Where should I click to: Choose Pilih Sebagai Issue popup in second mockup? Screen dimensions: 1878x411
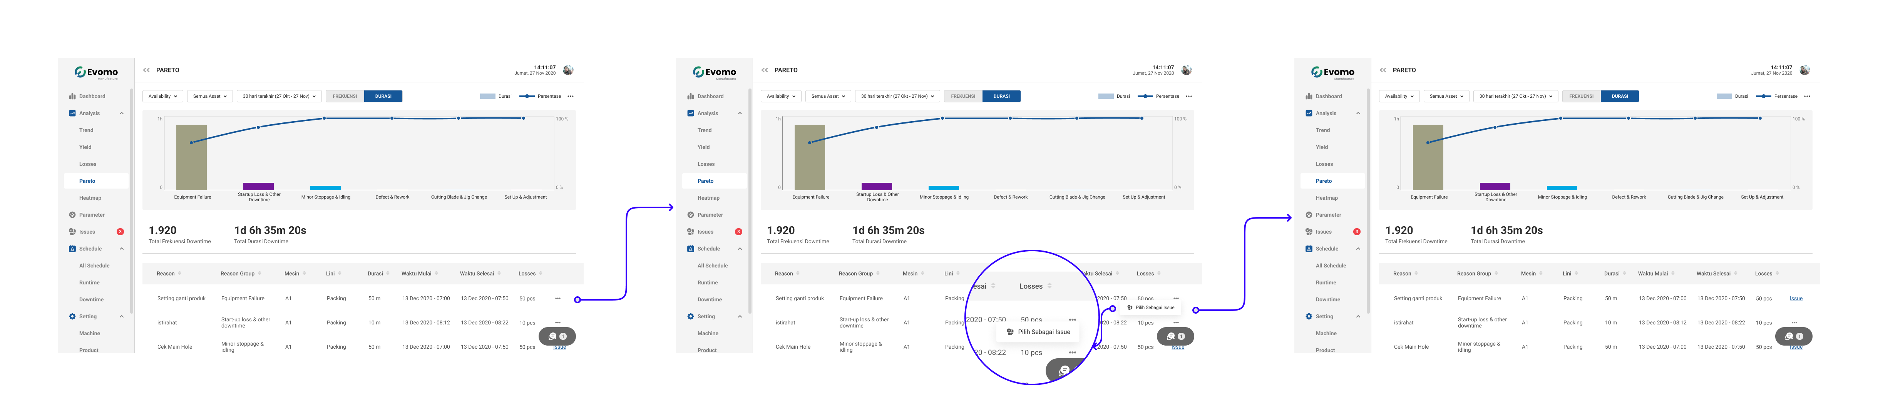[x=1151, y=307]
